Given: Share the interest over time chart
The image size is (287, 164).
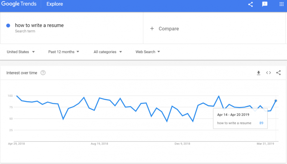Looking at the screenshot, I should (278, 73).
